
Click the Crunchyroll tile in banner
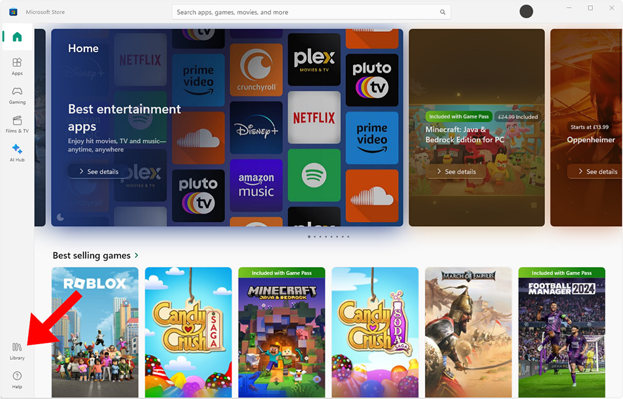pyautogui.click(x=256, y=70)
